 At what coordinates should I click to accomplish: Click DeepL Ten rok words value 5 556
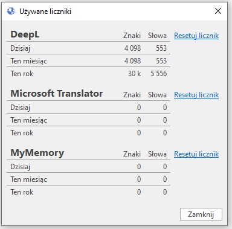[x=159, y=74]
